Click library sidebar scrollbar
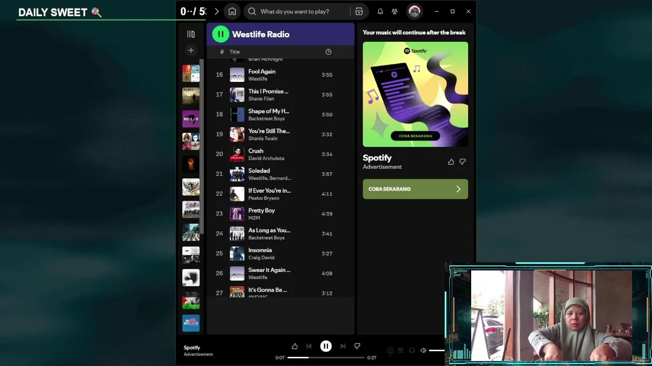The height and width of the screenshot is (366, 652). pyautogui.click(x=202, y=146)
